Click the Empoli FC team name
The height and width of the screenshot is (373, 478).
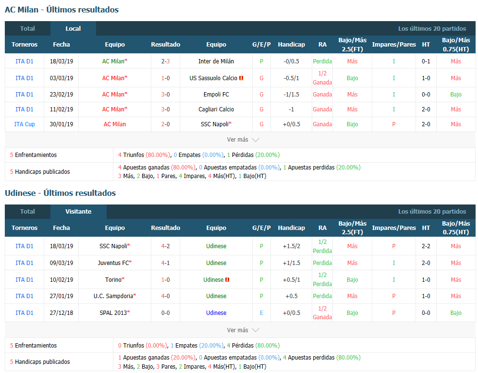coord(216,95)
